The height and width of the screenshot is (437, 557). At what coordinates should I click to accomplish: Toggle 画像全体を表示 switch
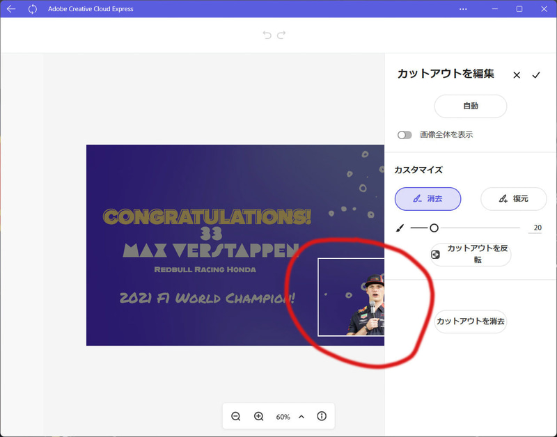(x=405, y=135)
